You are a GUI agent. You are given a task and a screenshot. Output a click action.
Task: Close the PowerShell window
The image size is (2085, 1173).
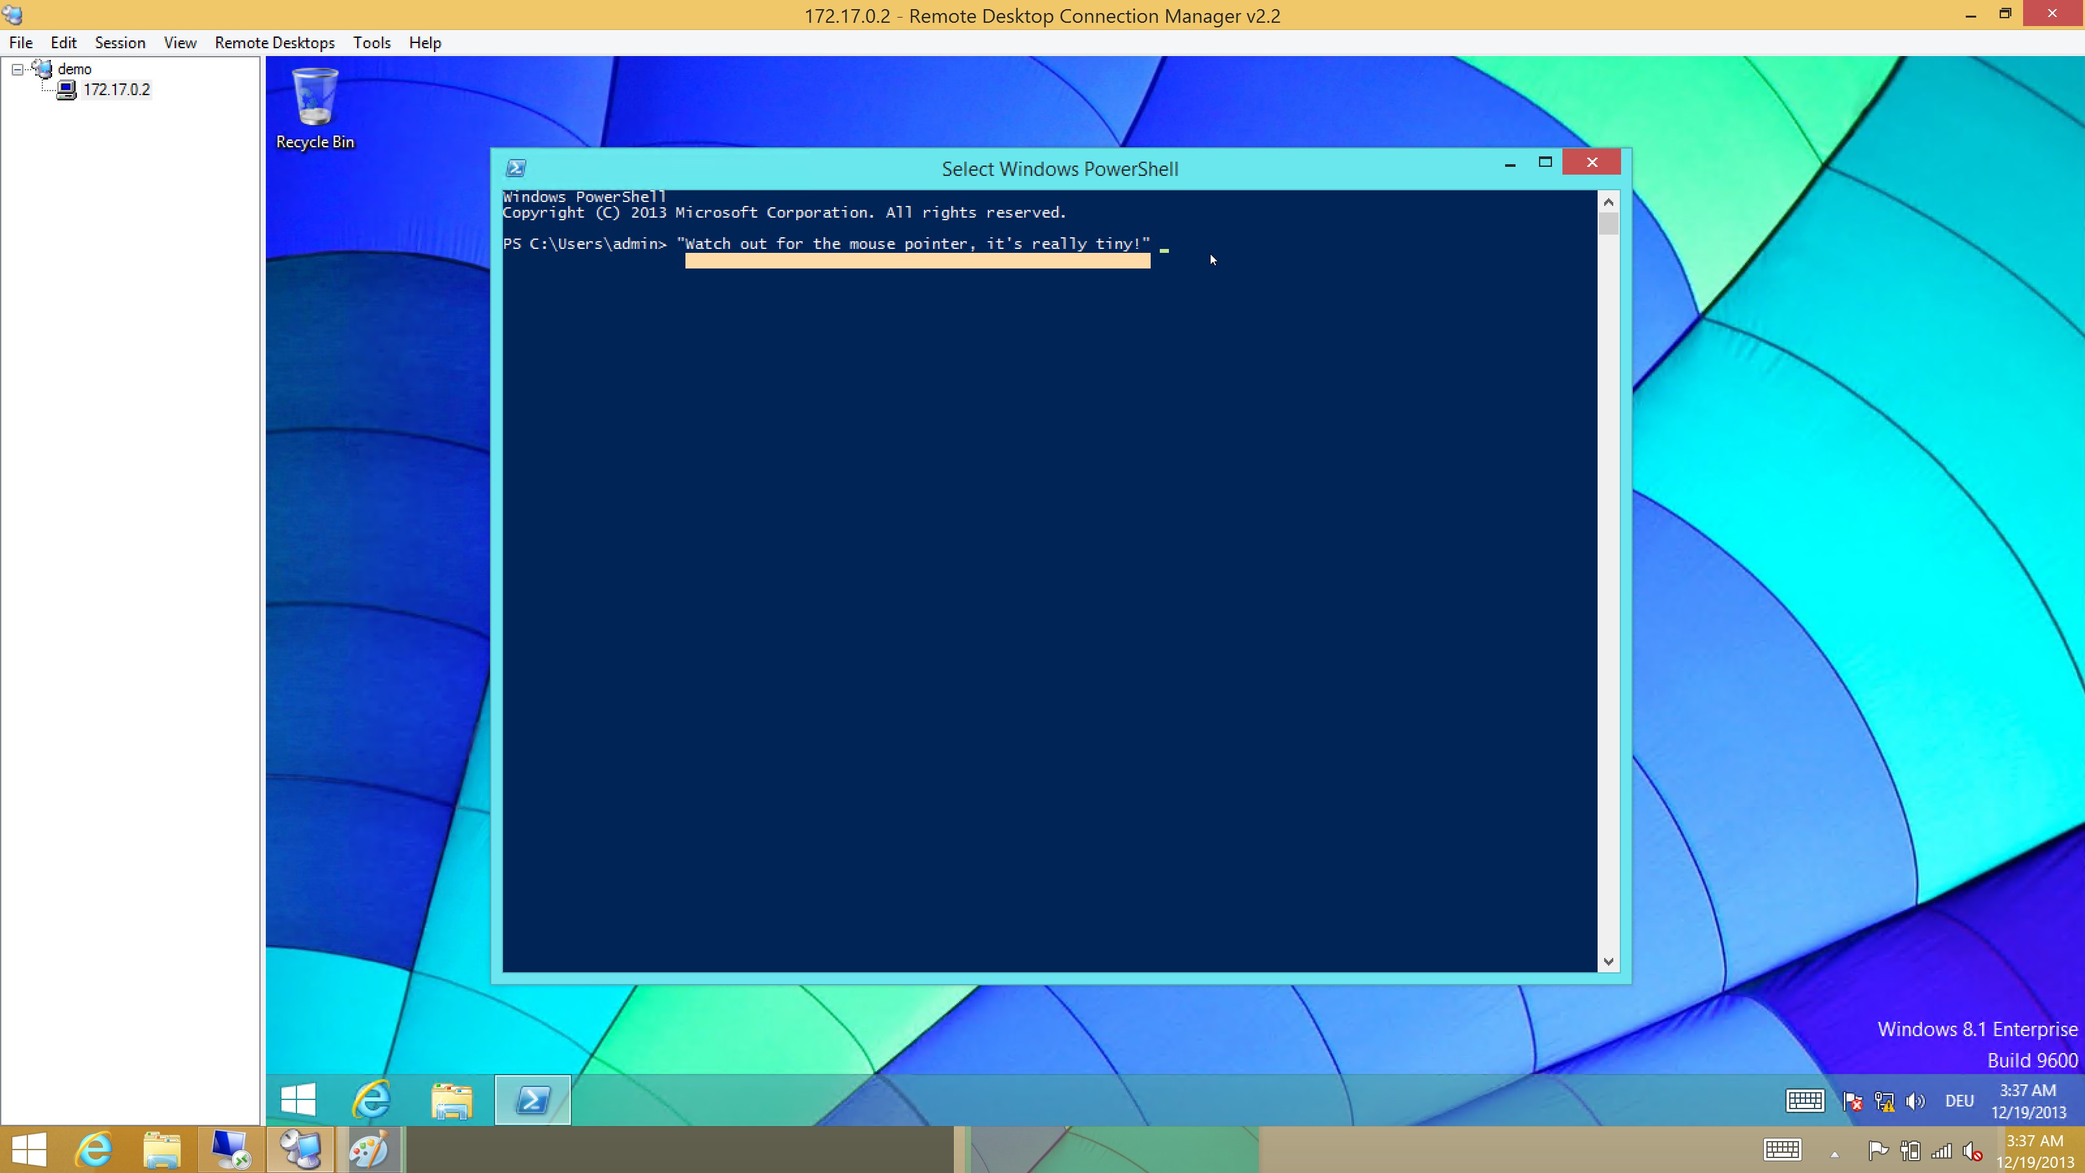[x=1591, y=163]
